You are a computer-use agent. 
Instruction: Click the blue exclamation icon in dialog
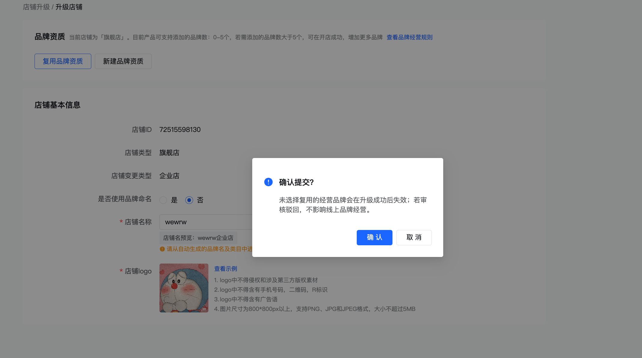click(268, 182)
